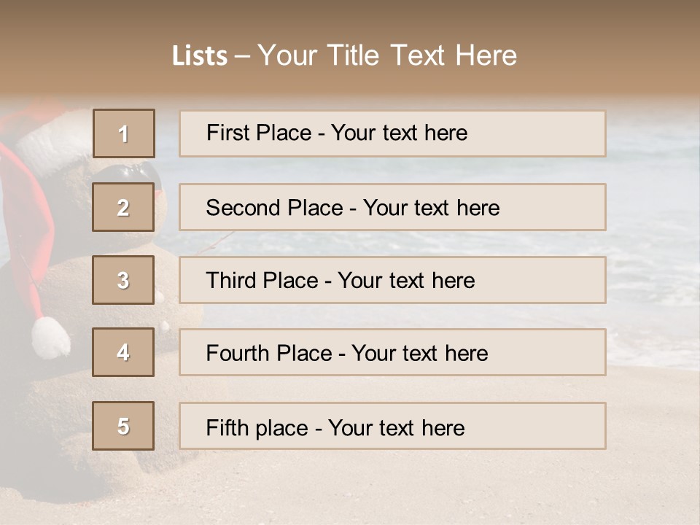Image resolution: width=700 pixels, height=525 pixels.
Task: Click the Your Title Text Here heading
Action: (387, 55)
